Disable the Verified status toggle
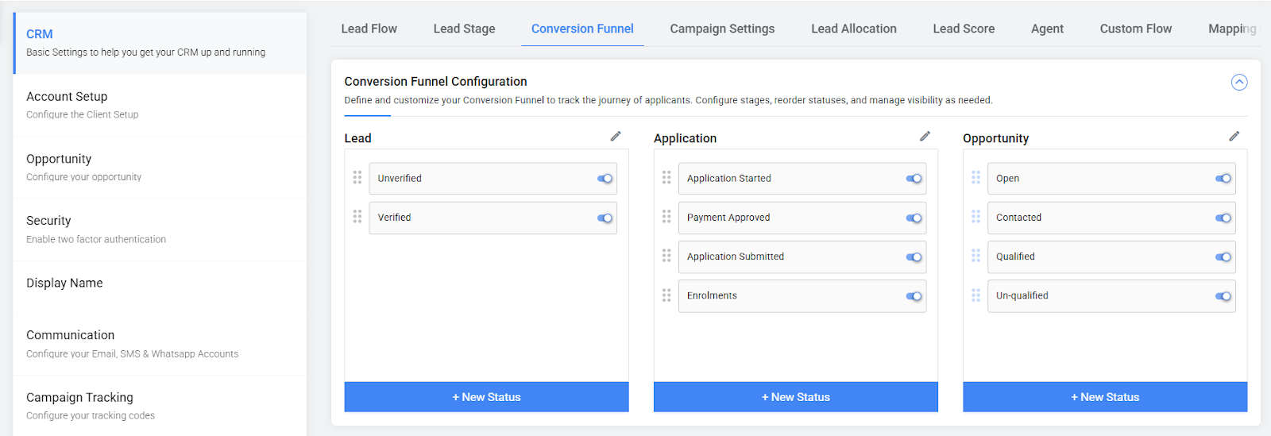 tap(605, 218)
